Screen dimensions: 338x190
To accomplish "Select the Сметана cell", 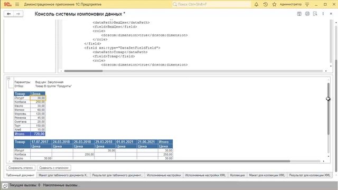I will [22, 122].
